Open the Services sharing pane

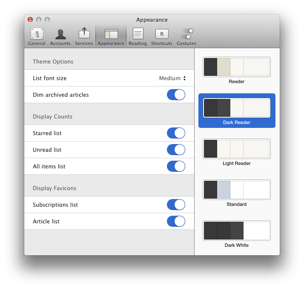(x=84, y=37)
